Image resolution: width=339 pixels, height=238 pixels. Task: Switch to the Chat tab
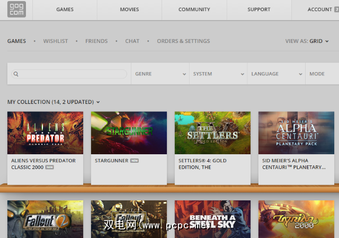132,41
